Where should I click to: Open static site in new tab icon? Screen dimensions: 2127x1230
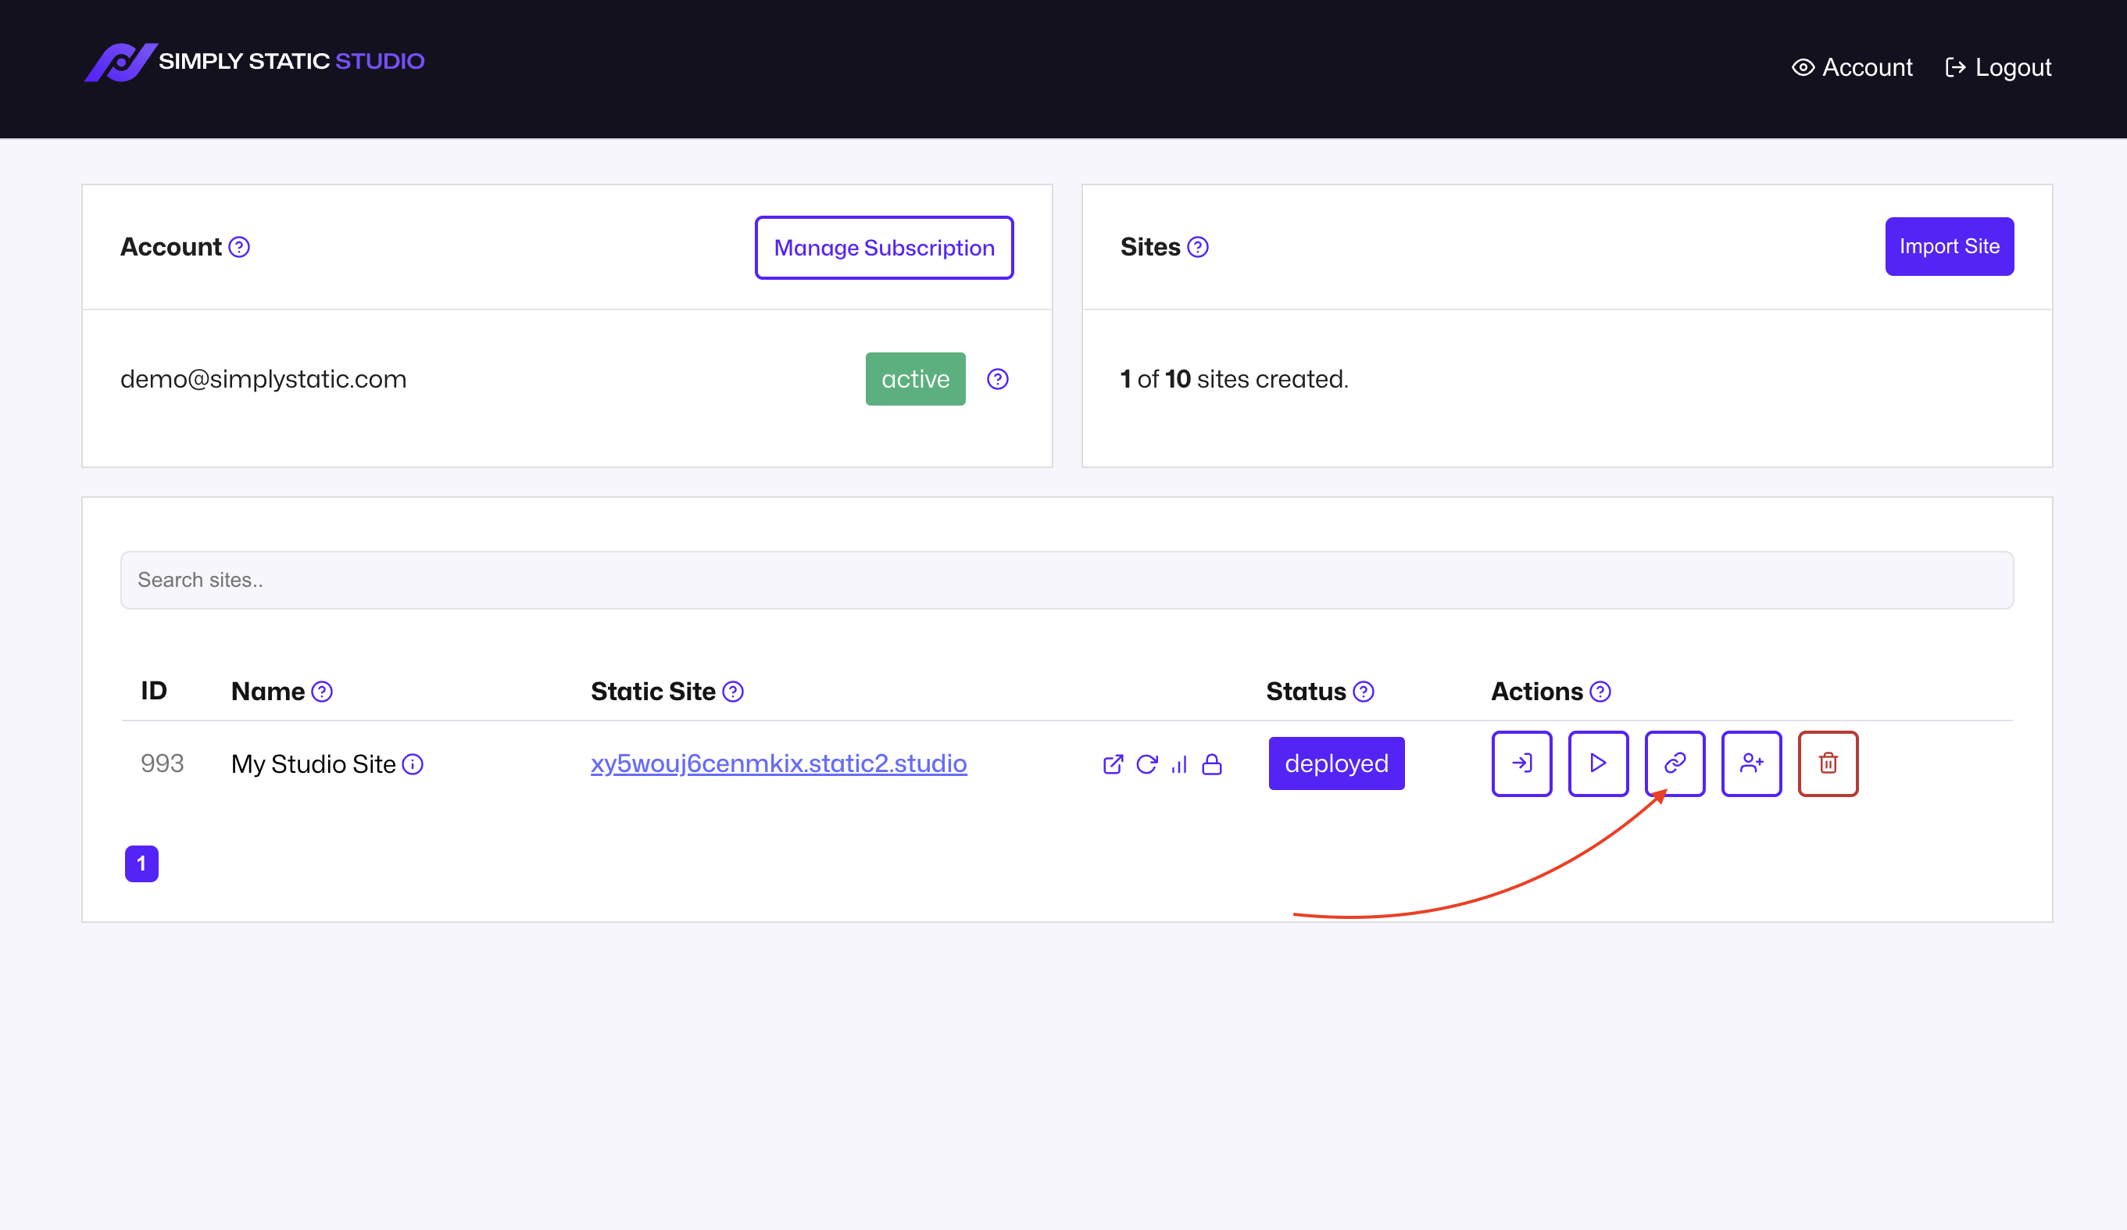pyautogui.click(x=1113, y=764)
